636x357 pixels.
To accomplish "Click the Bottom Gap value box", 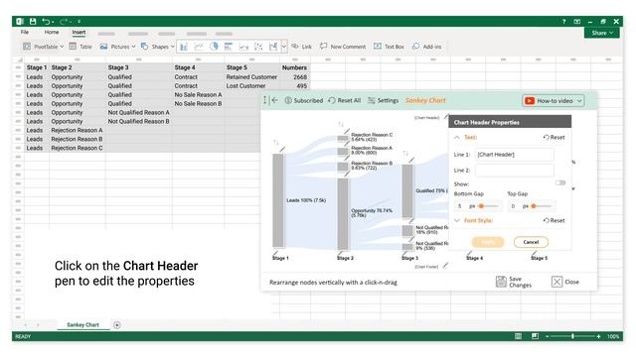I will pos(460,206).
